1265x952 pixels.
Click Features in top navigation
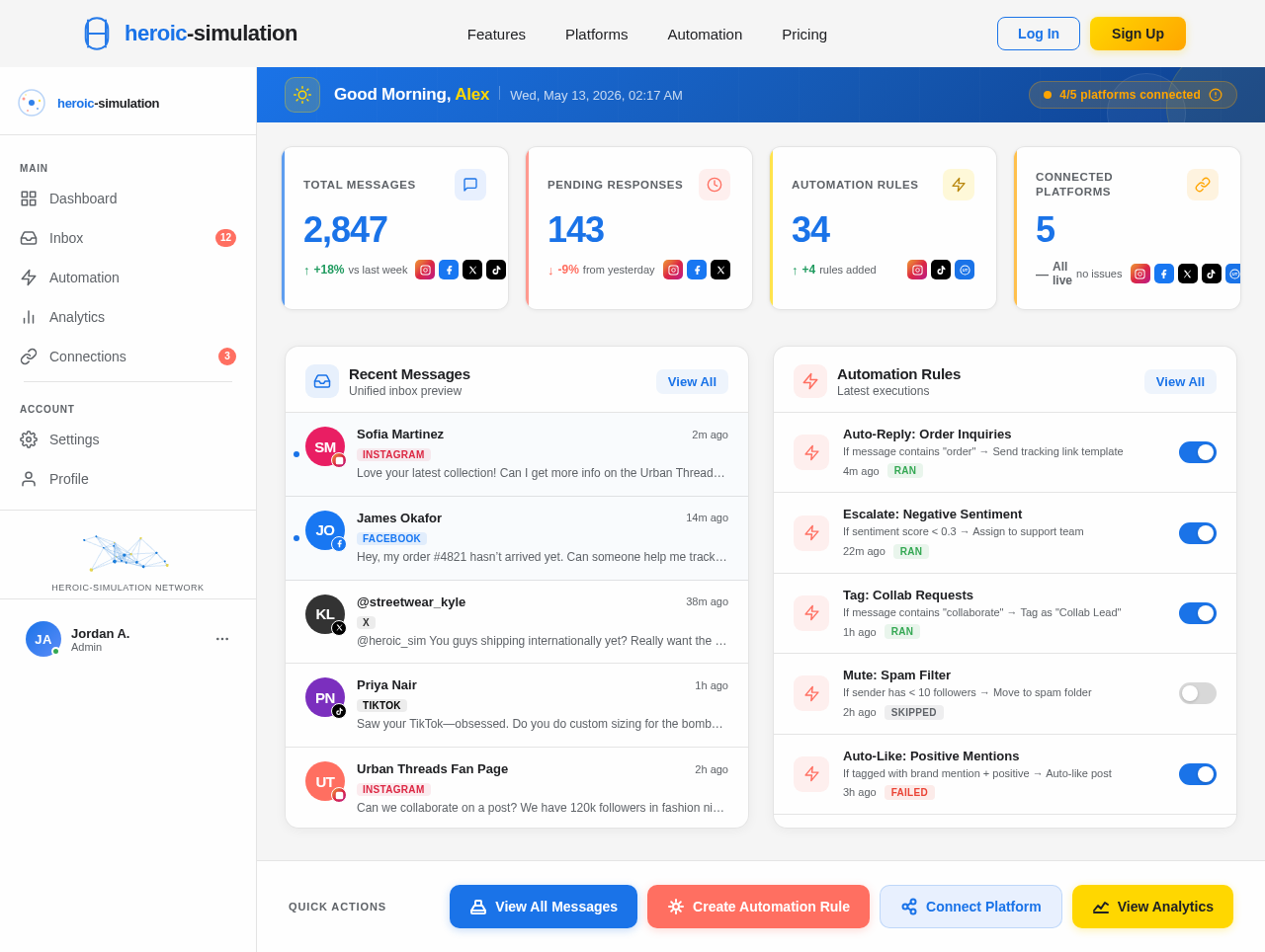[496, 34]
